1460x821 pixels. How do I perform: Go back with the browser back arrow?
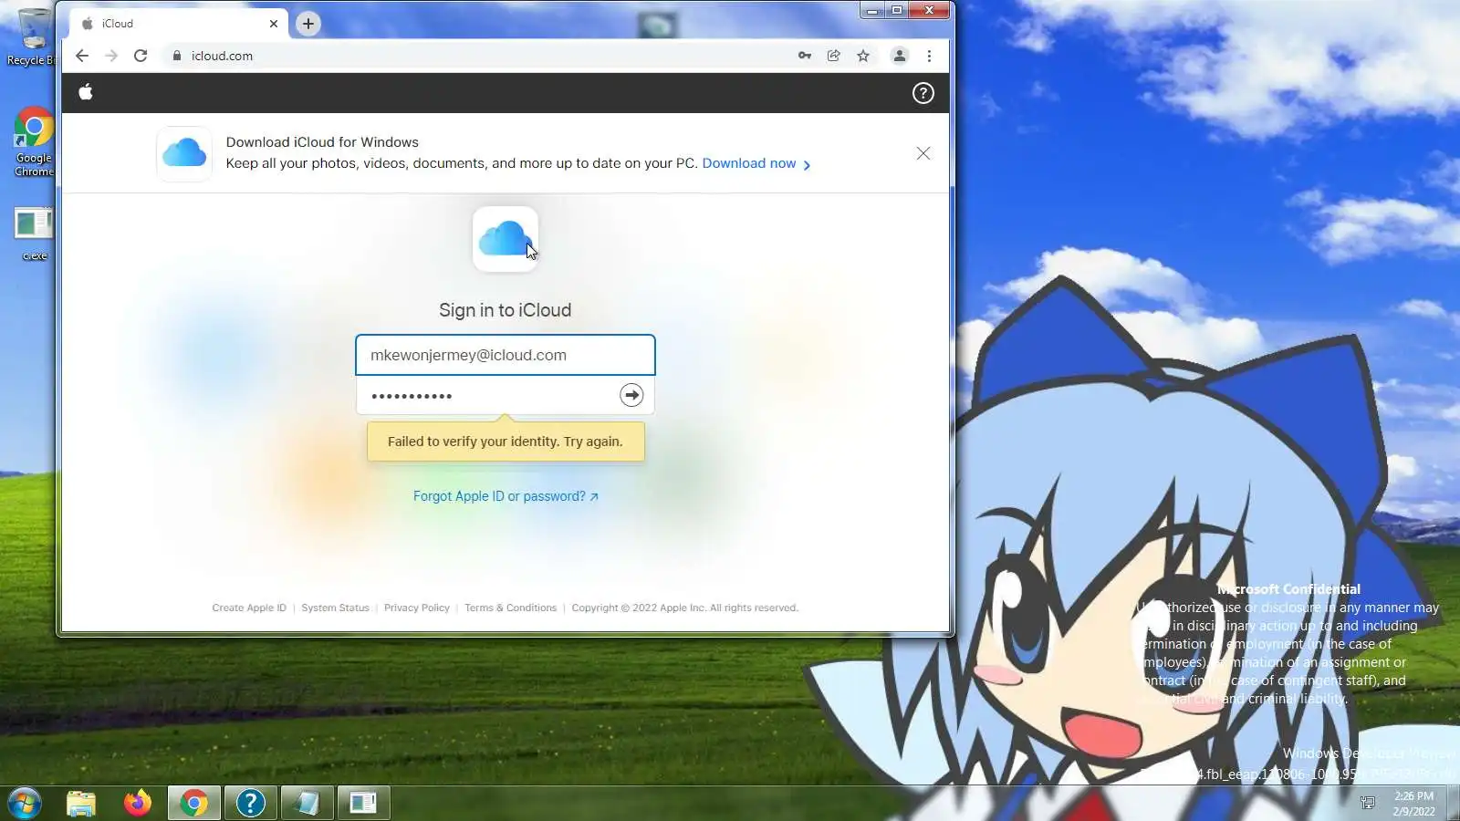coord(82,56)
